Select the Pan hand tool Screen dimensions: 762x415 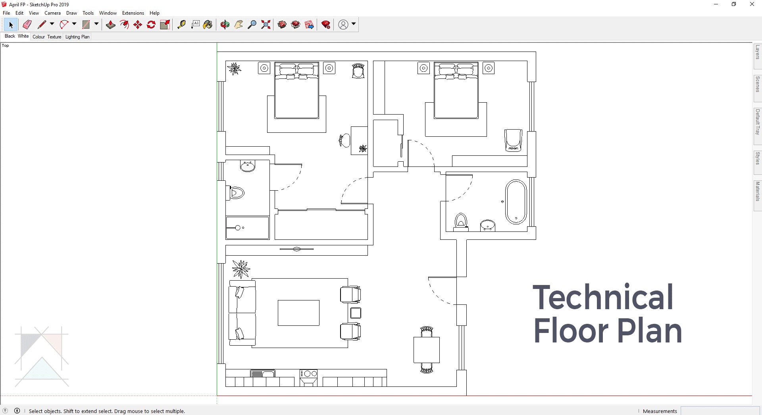(x=239, y=25)
